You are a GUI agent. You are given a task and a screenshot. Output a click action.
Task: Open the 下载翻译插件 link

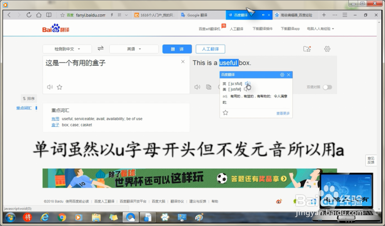coord(263,29)
